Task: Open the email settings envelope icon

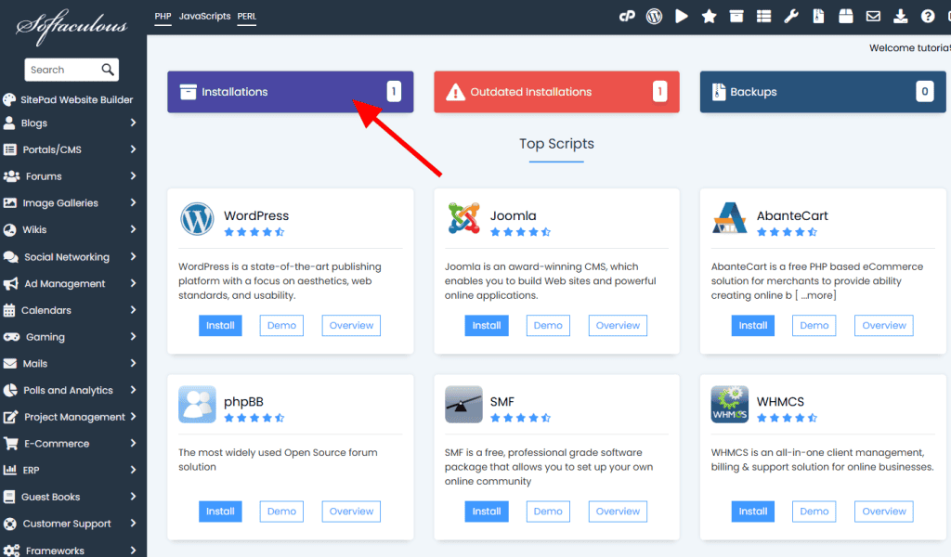Action: pos(873,17)
